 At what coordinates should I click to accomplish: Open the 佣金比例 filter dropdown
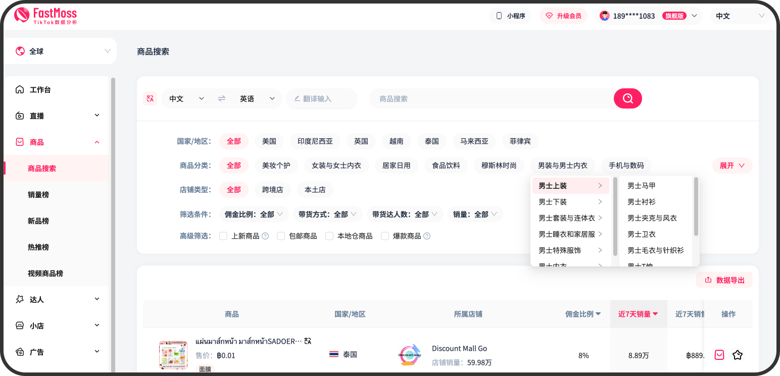coord(253,214)
